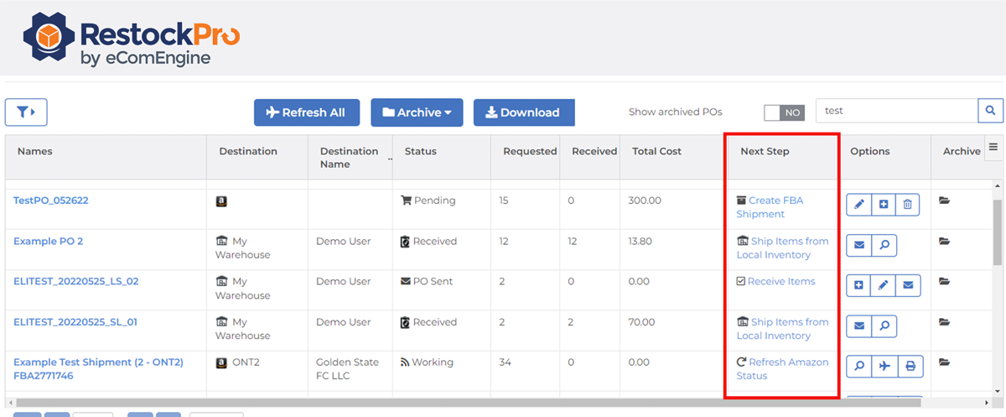
Task: Click the search field containing 'test'
Action: (x=895, y=111)
